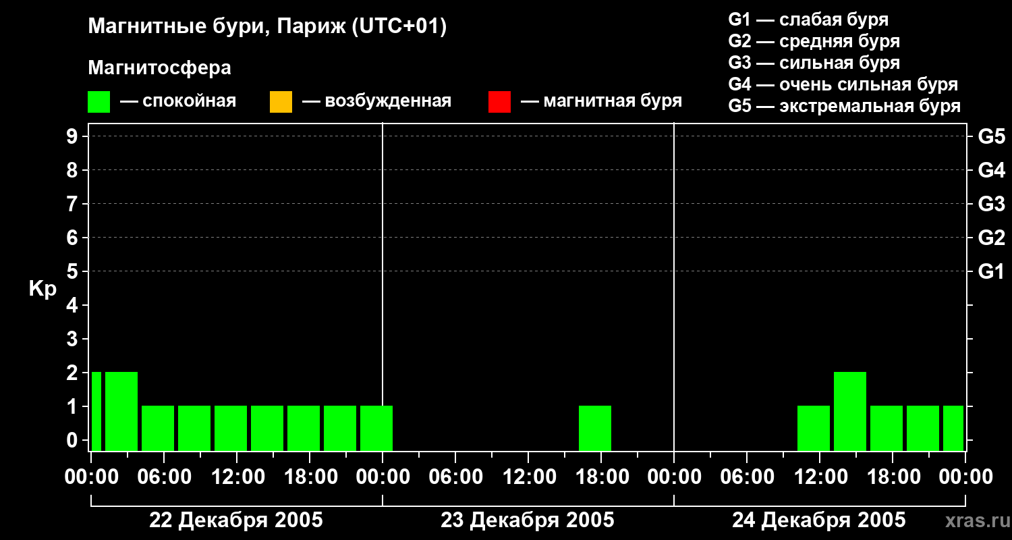Click the wide Kp 2 bar on 22 December

(x=121, y=411)
